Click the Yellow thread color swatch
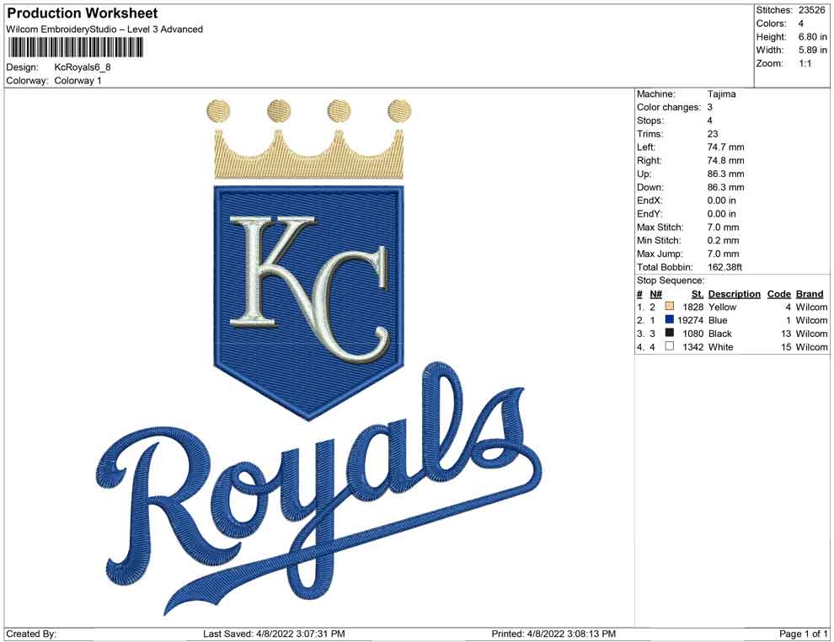 [x=669, y=307]
